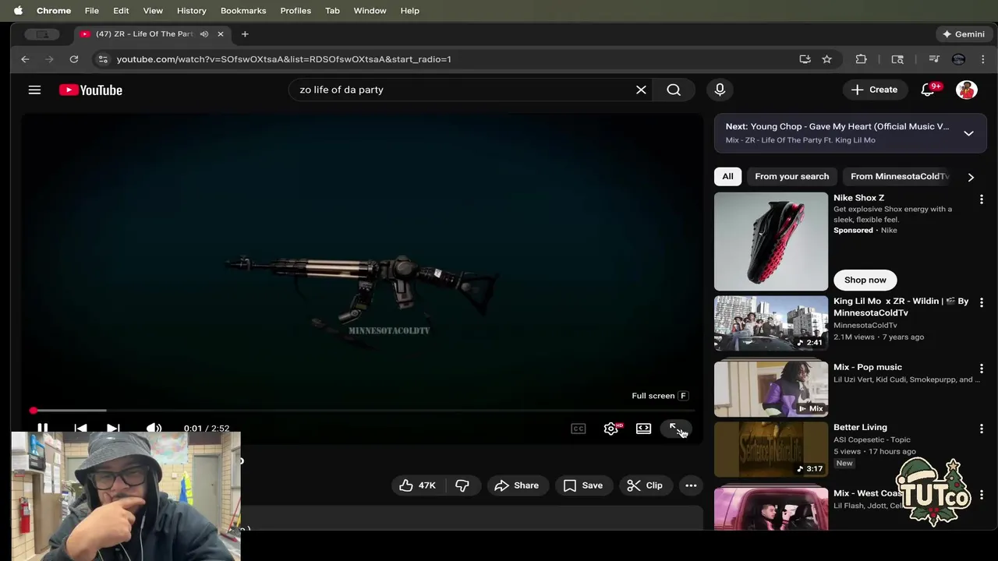Start voice search with the microphone

coord(720,90)
